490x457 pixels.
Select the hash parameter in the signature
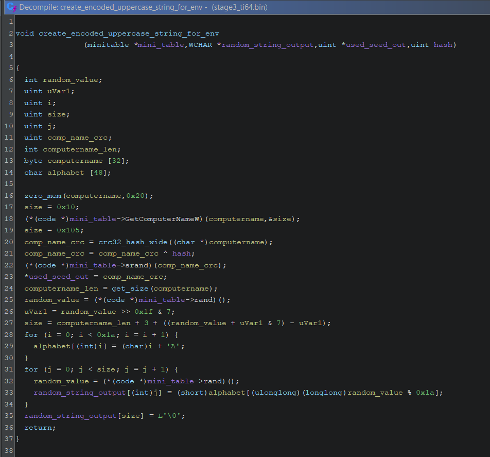pyautogui.click(x=443, y=45)
